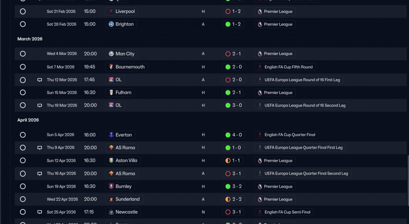Click TV broadcast icon for 12 Mar OL match
This screenshot has height=224, width=409.
pyautogui.click(x=40, y=80)
